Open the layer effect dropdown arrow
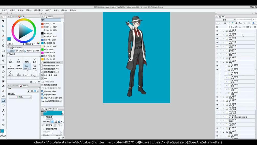Screen dimensions: 257x145 (x=38, y=91)
